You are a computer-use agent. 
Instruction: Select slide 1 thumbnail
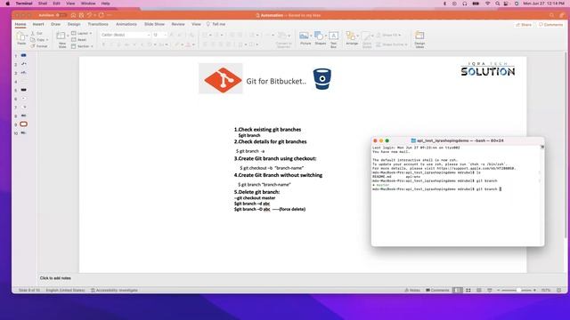point(24,55)
